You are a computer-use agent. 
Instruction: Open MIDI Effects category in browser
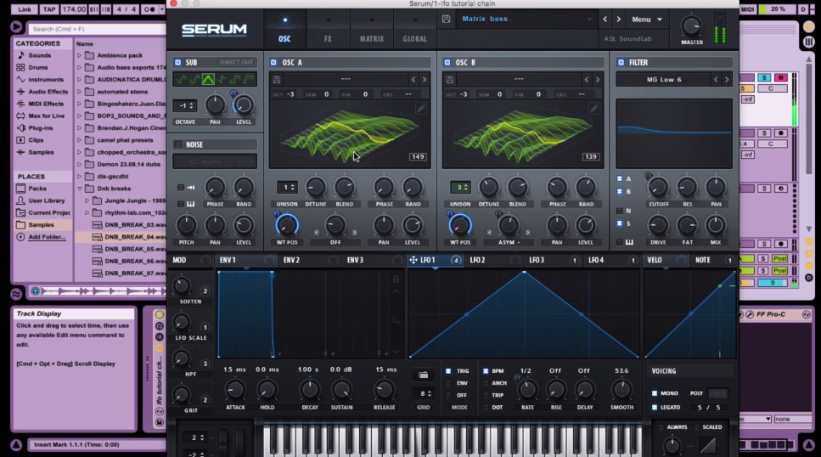(46, 104)
